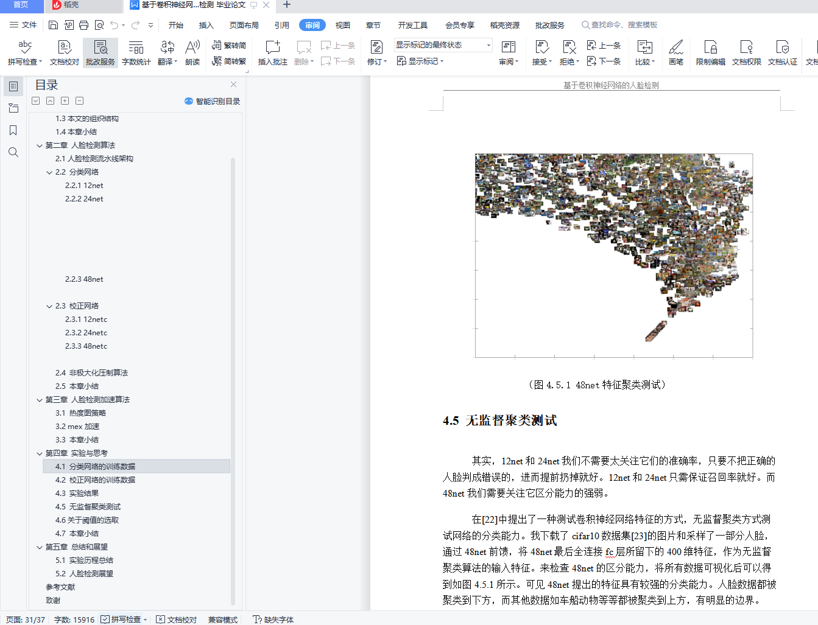The image size is (818, 625).
Task: Click 缺失字体 in status bar
Action: tap(273, 620)
